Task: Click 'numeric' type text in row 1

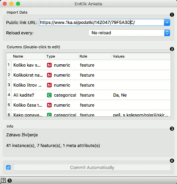Action: [62, 65]
